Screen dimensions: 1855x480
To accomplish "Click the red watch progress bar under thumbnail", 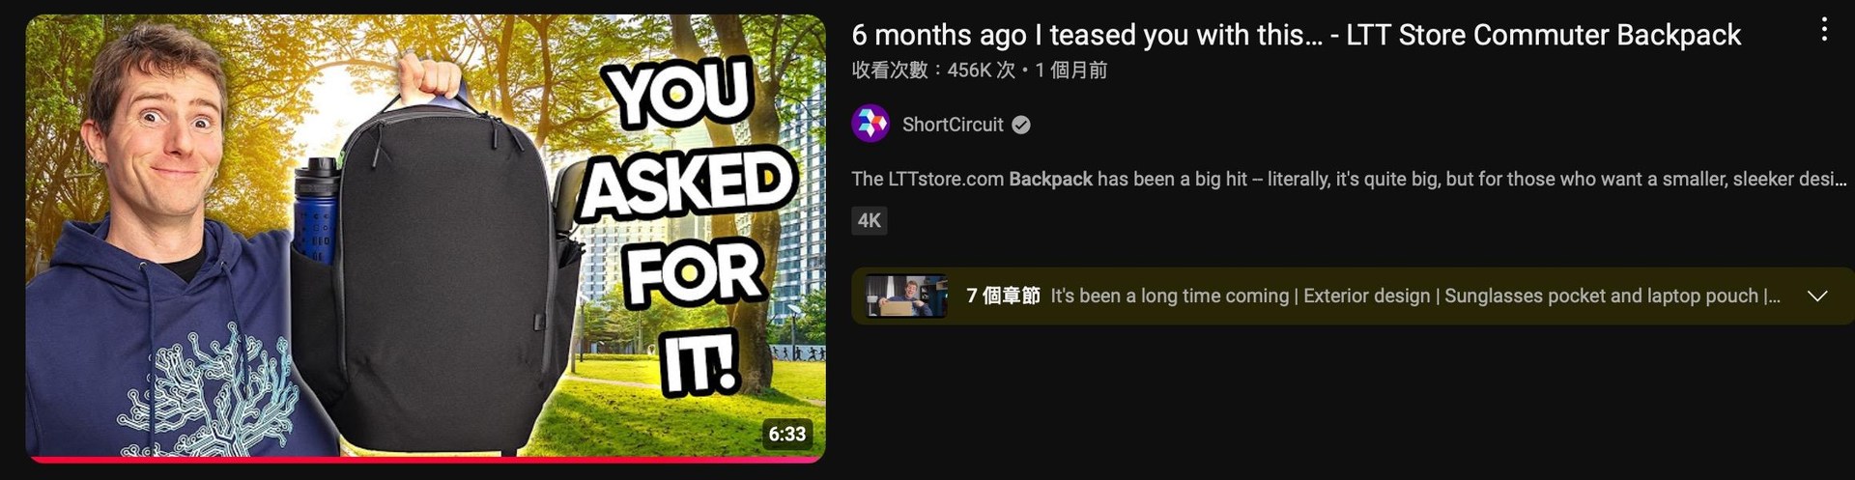I will pyautogui.click(x=425, y=460).
